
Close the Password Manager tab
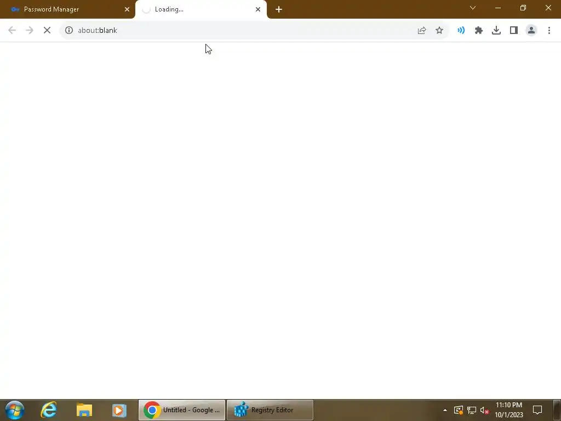(127, 9)
